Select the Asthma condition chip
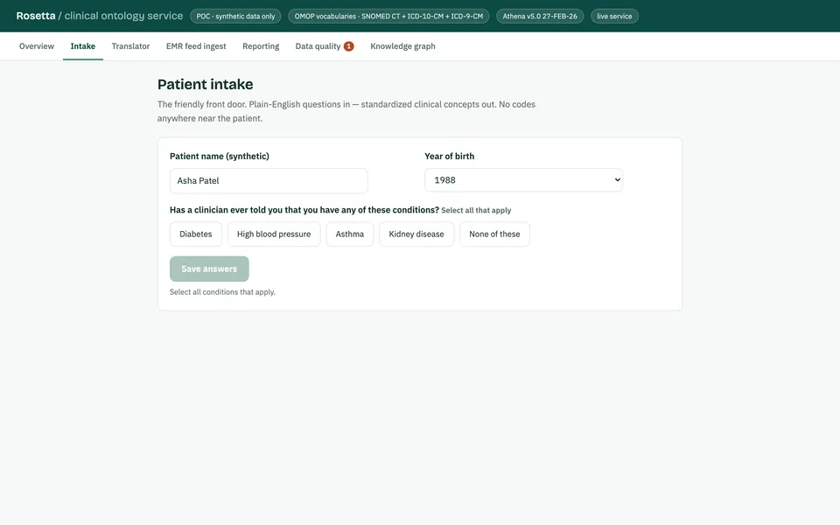This screenshot has width=840, height=525. [x=350, y=234]
